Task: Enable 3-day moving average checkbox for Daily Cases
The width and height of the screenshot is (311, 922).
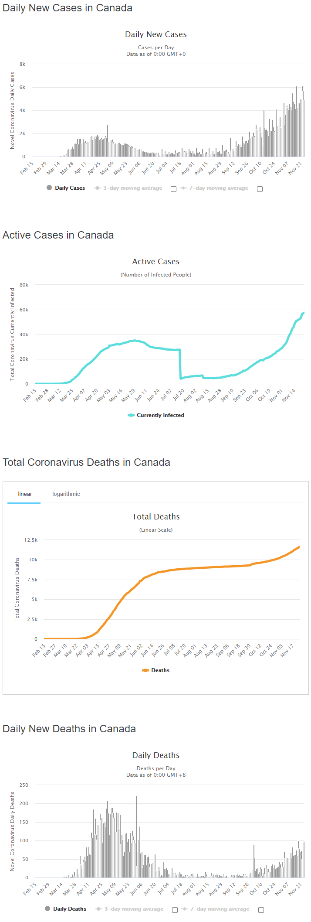Action: [x=173, y=189]
